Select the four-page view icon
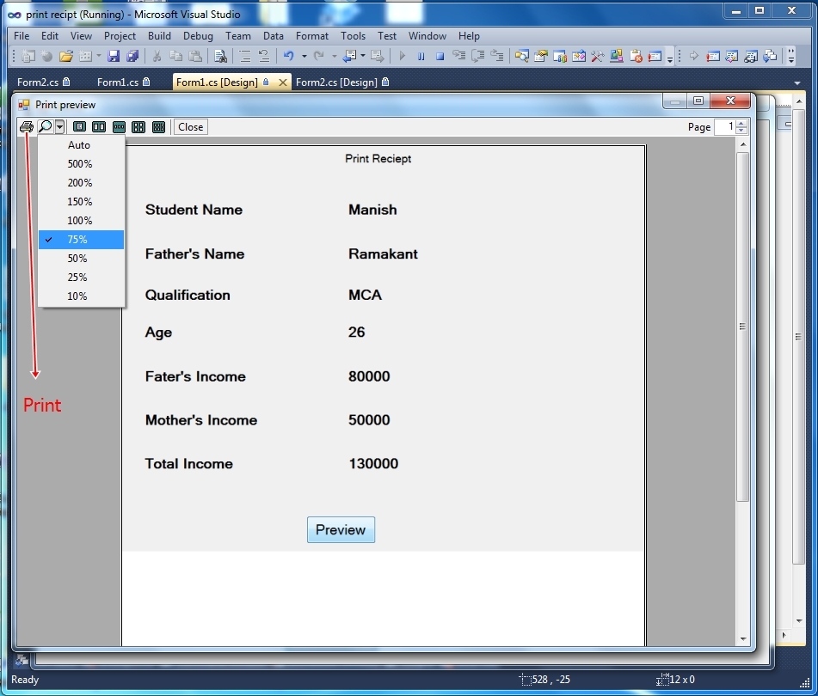 (138, 126)
